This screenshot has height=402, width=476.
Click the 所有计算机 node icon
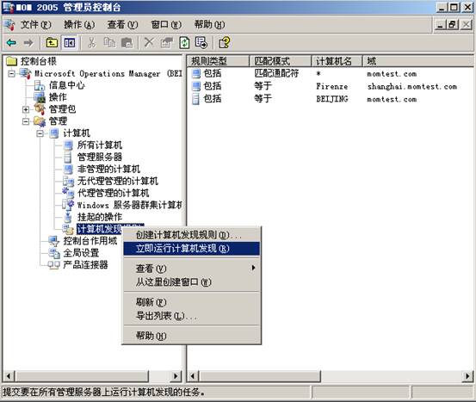(68, 145)
